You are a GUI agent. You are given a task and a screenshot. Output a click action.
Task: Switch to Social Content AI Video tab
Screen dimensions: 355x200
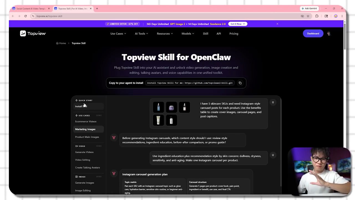31,9
